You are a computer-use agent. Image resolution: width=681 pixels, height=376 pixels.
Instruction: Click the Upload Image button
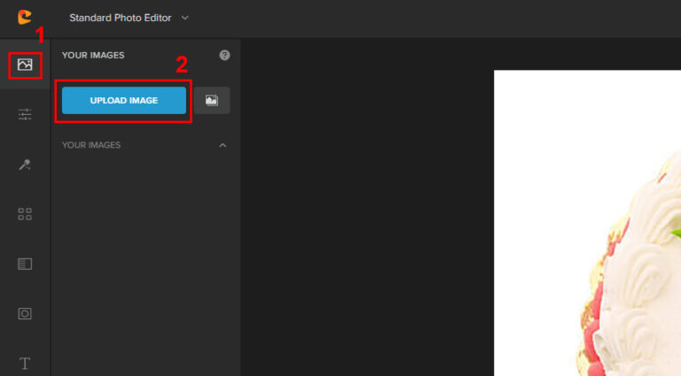[124, 101]
